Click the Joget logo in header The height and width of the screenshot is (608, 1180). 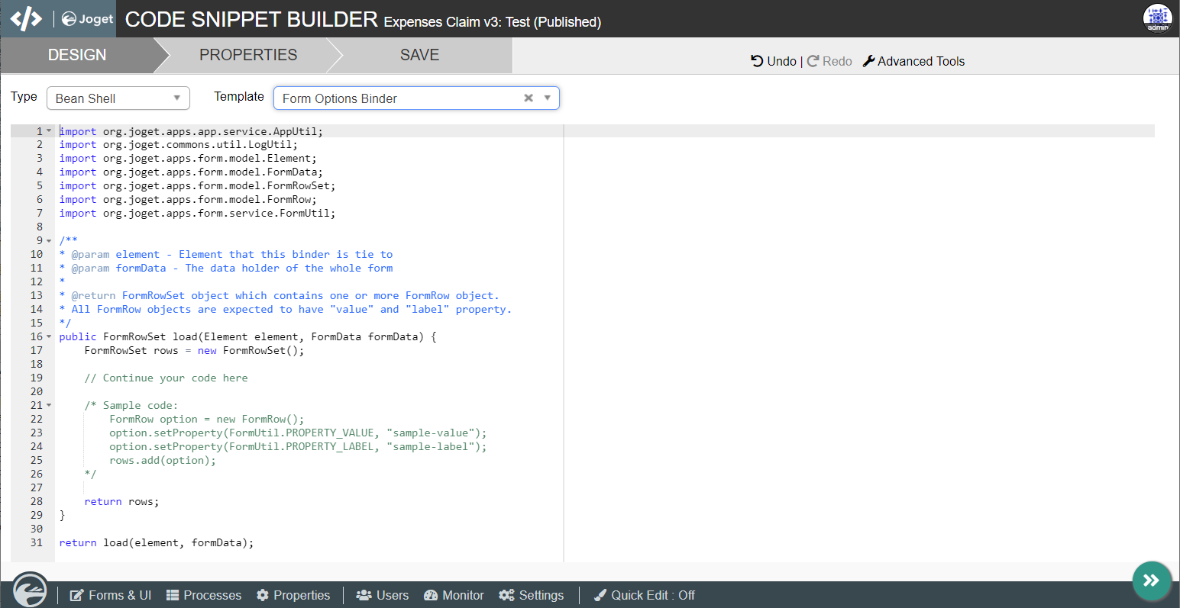pyautogui.click(x=87, y=19)
